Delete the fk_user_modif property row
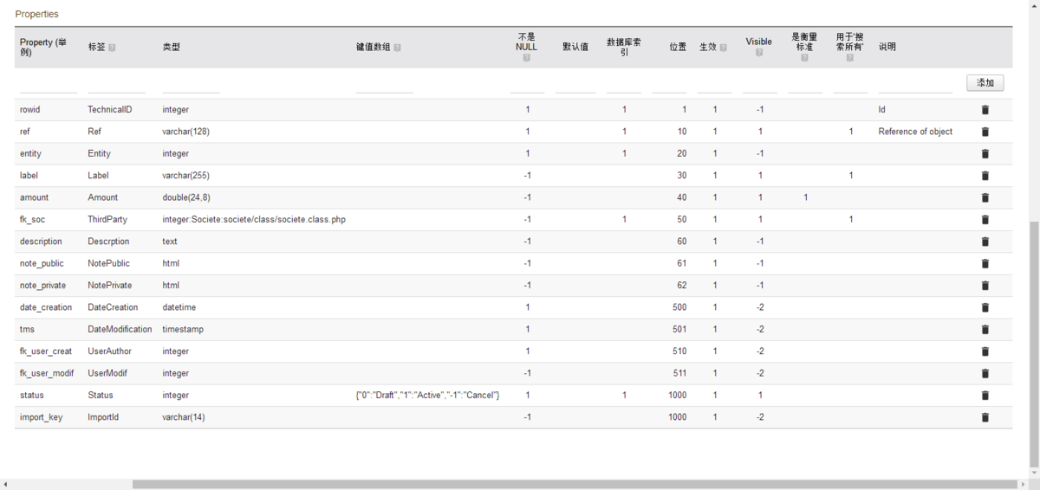This screenshot has width=1040, height=490. (x=985, y=373)
